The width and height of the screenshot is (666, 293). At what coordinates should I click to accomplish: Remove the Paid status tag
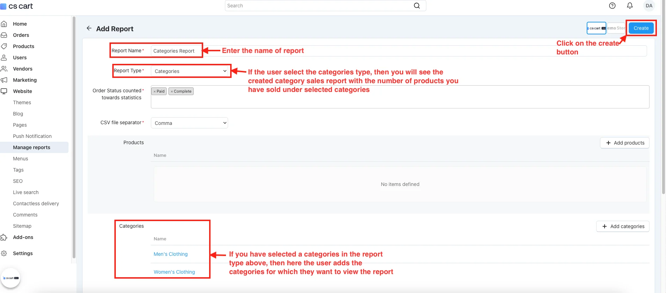pos(154,92)
